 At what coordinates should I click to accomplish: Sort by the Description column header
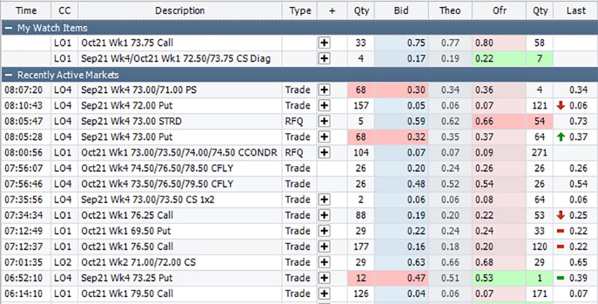[x=179, y=11]
